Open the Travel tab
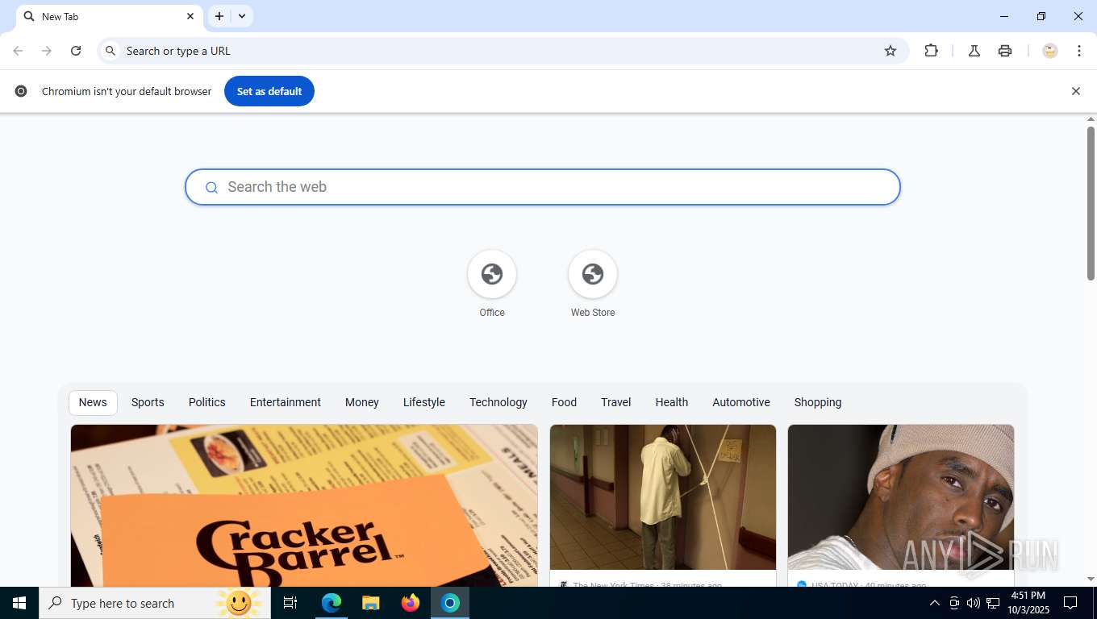1097x619 pixels. click(x=616, y=402)
